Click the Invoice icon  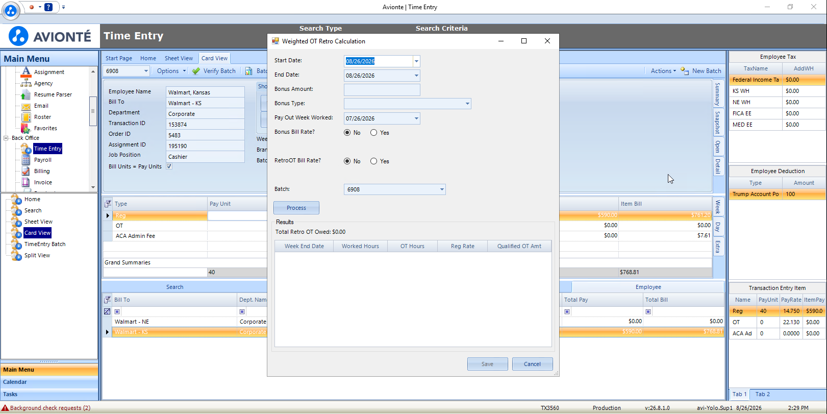[x=26, y=182]
